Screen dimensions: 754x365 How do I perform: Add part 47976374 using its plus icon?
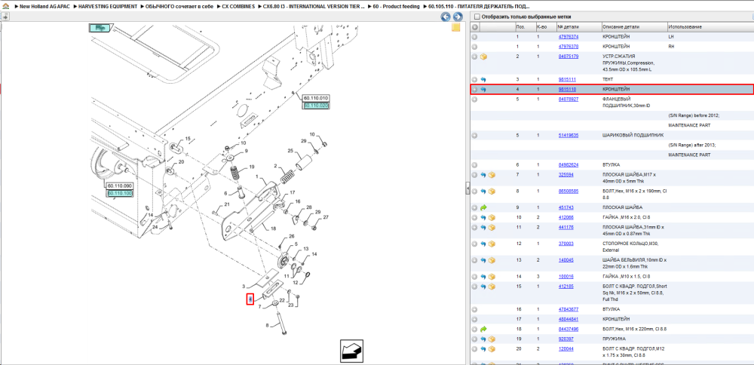click(x=474, y=37)
